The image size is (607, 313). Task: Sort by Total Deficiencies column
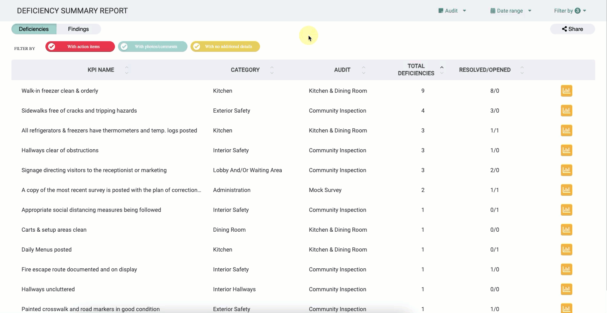click(442, 70)
